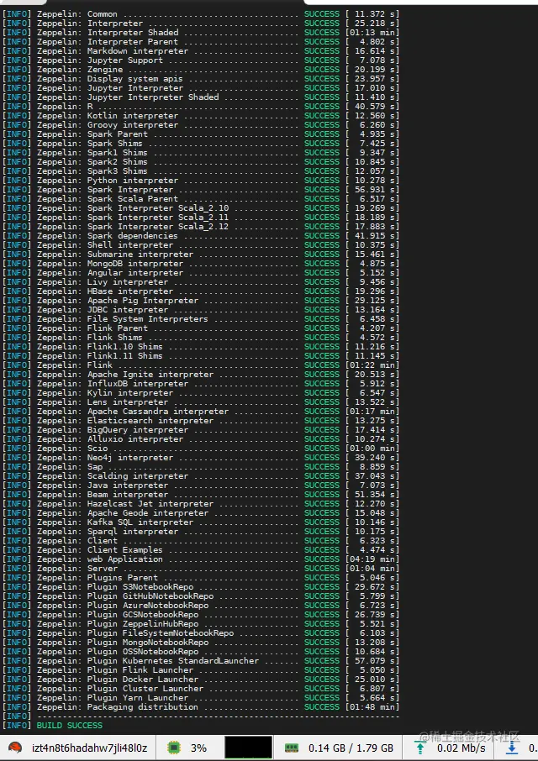Click the 'Zeppelin: Common' line

click(x=201, y=14)
